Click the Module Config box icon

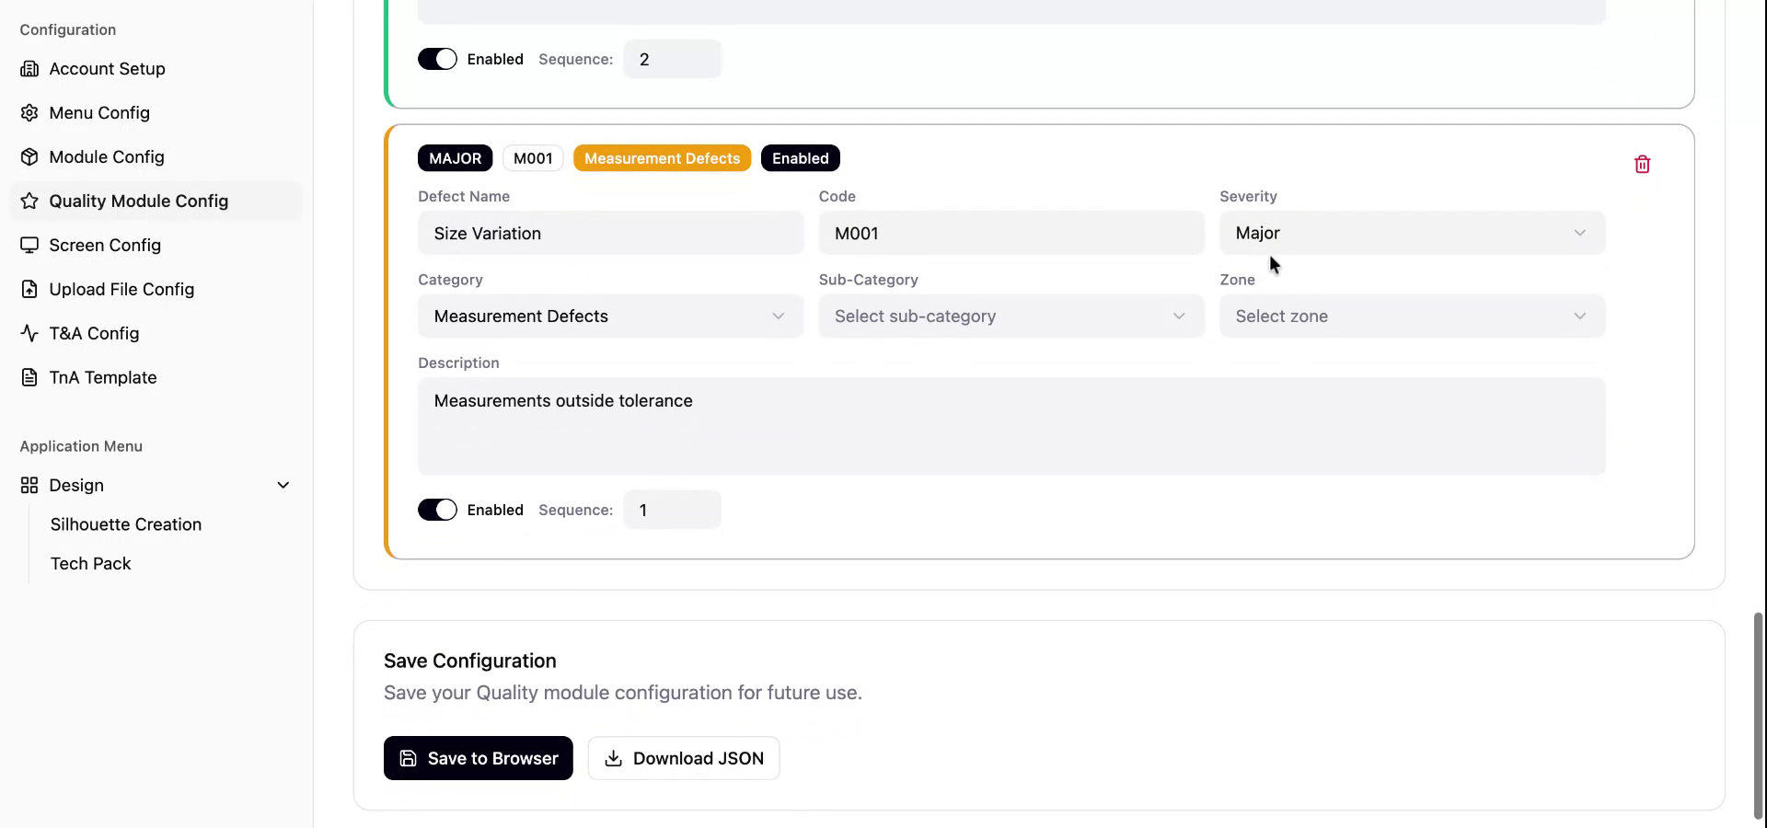[x=29, y=157]
